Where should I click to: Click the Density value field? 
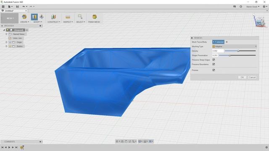click(x=218, y=51)
